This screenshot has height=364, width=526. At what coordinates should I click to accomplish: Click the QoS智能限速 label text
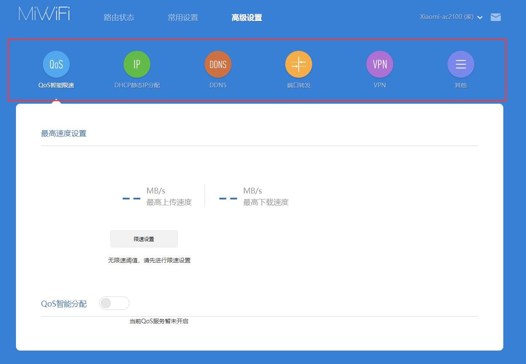tap(56, 85)
